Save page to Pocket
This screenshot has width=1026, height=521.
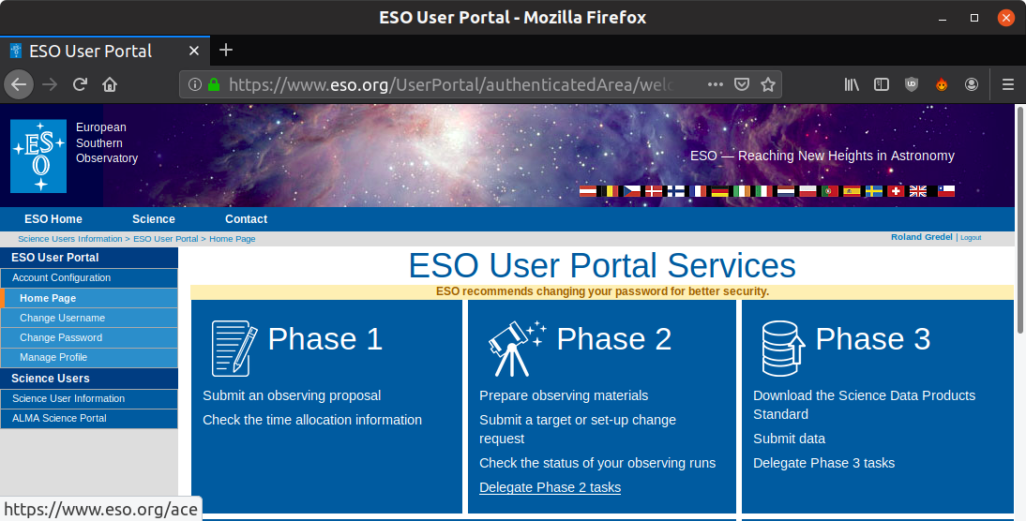point(741,84)
